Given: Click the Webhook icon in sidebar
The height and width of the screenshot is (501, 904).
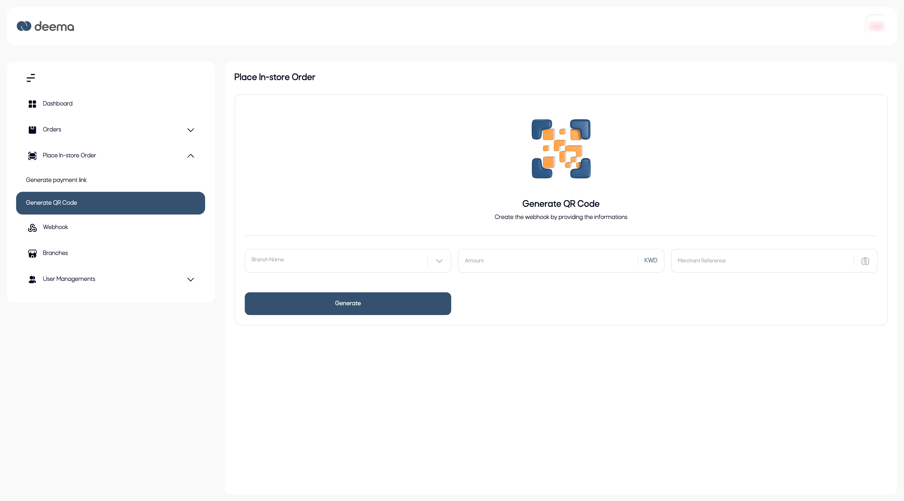Looking at the screenshot, I should coord(32,228).
